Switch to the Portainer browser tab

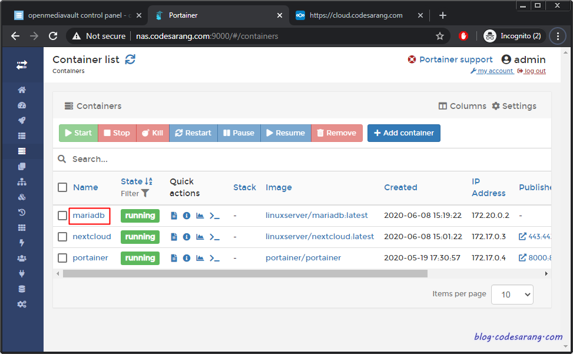coord(219,15)
